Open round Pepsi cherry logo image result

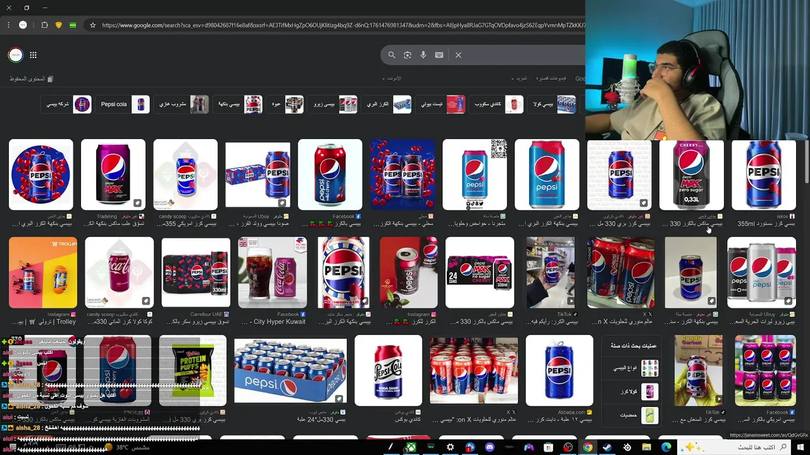(x=41, y=175)
